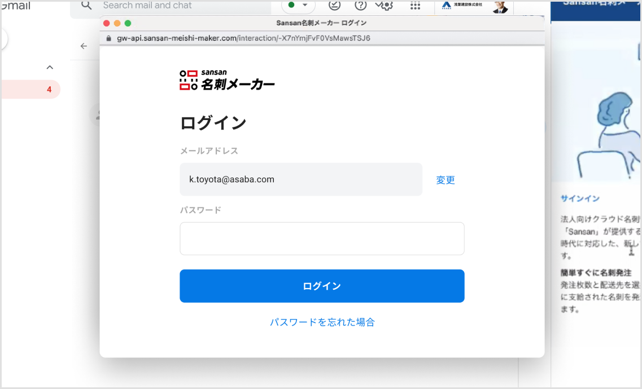Click the popup window URL address
Viewport: 642px width, 389px height.
point(243,38)
